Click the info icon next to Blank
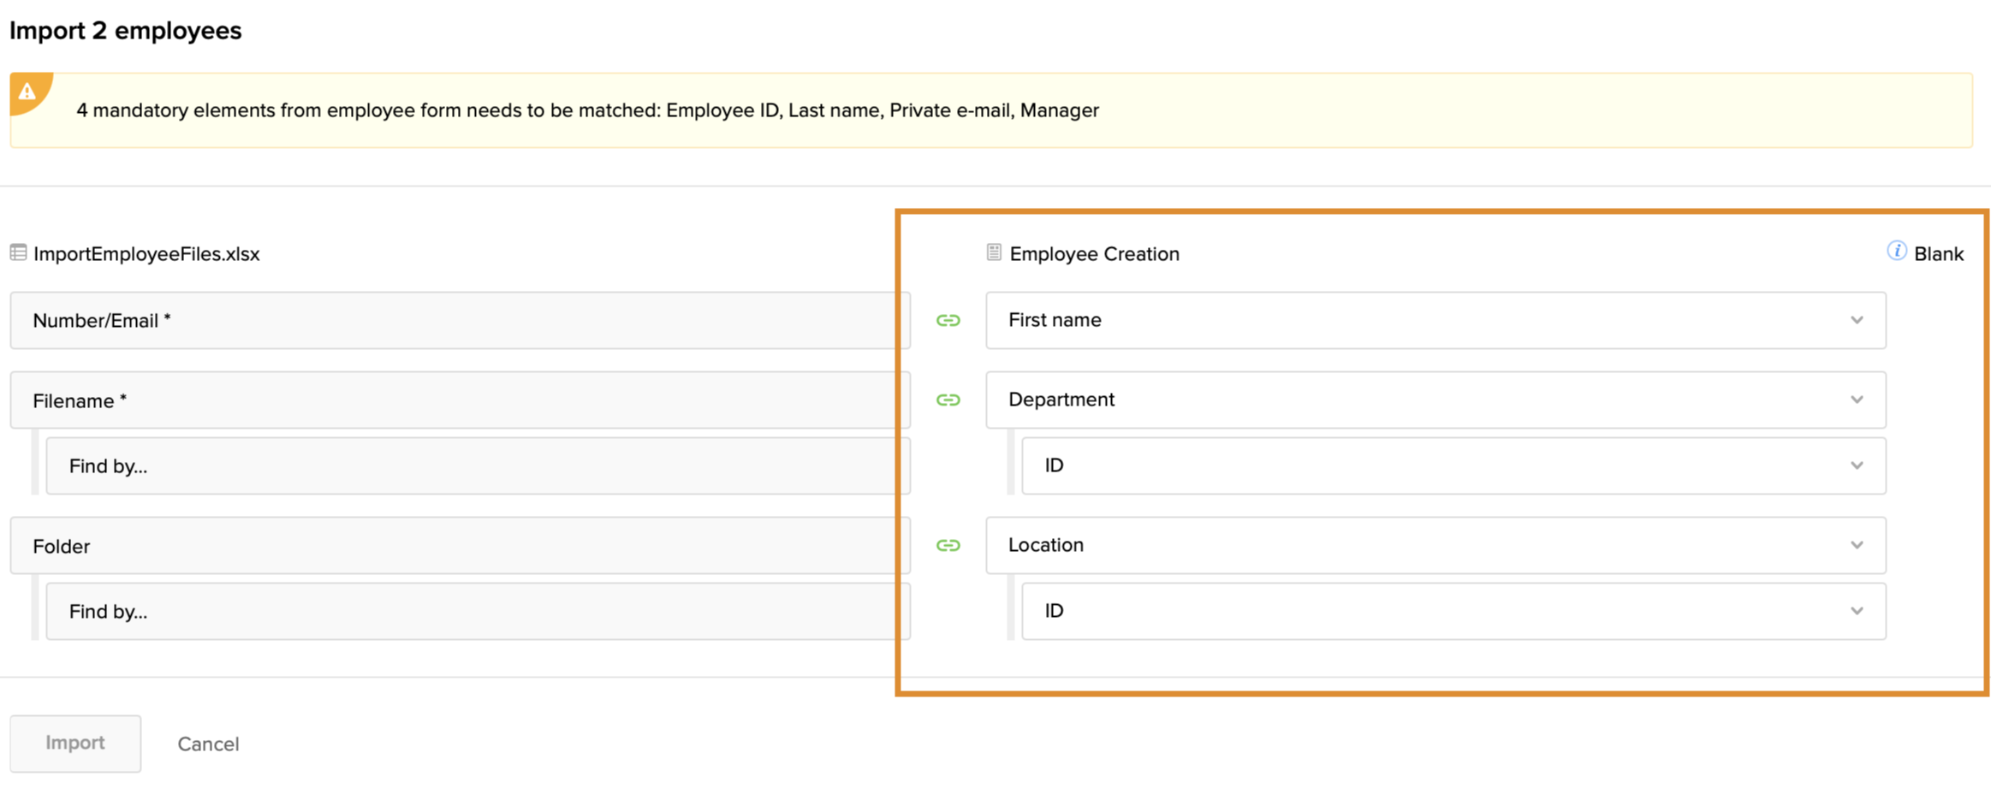The width and height of the screenshot is (1991, 794). pos(1896,251)
